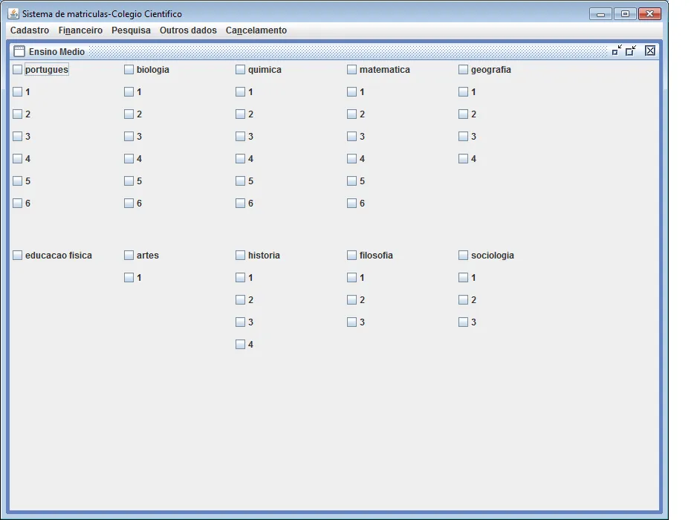Click the Ensino Medio internal frame icon
This screenshot has width=697, height=520.
[19, 51]
